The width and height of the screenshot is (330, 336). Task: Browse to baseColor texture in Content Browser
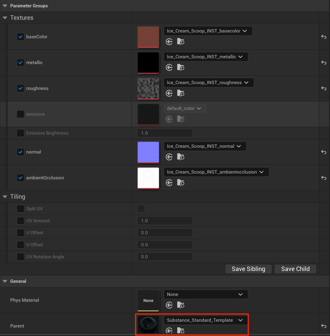[x=180, y=42]
